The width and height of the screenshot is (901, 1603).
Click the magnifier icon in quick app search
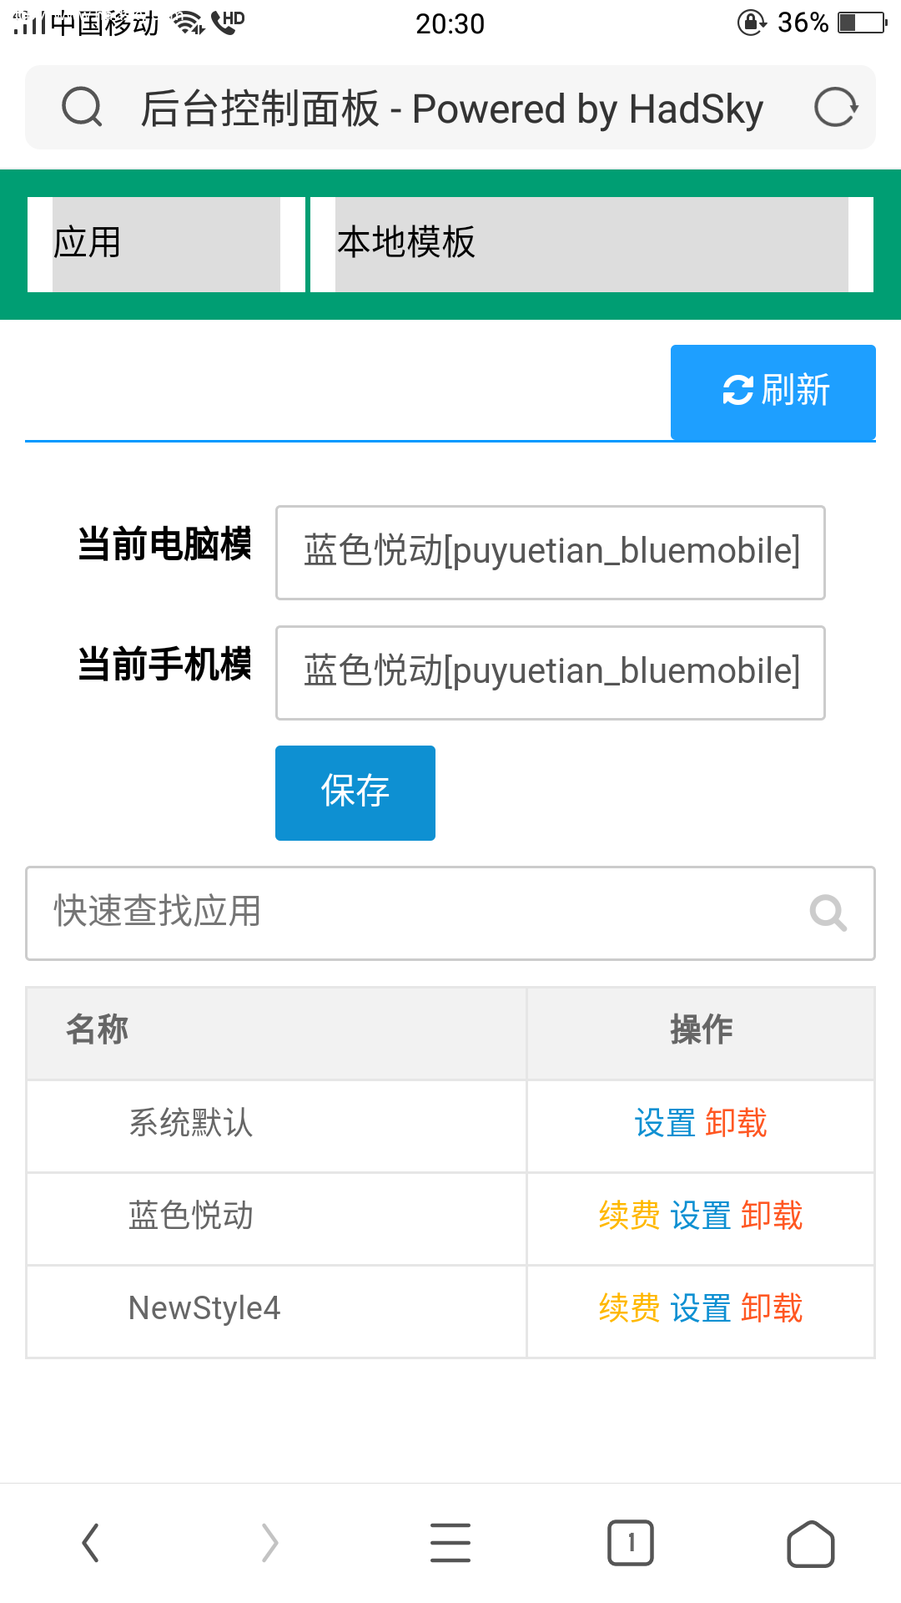[828, 913]
